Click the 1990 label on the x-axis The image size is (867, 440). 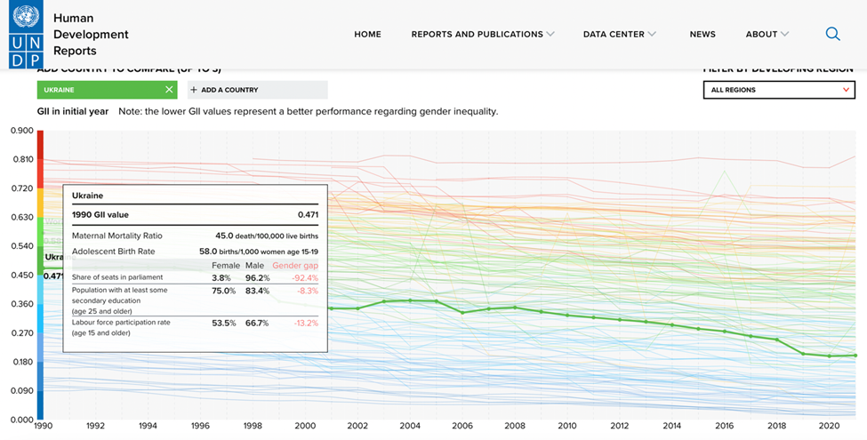pyautogui.click(x=44, y=426)
